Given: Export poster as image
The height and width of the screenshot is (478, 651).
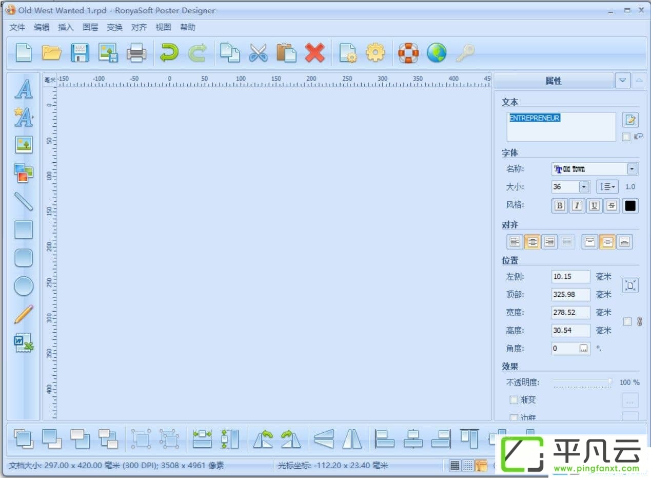Looking at the screenshot, I should point(108,52).
